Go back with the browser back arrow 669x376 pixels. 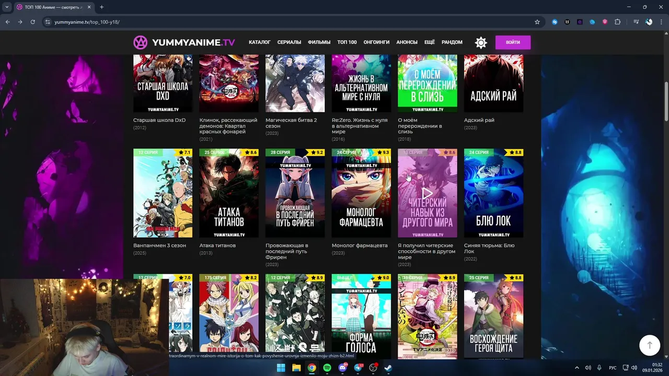click(7, 22)
